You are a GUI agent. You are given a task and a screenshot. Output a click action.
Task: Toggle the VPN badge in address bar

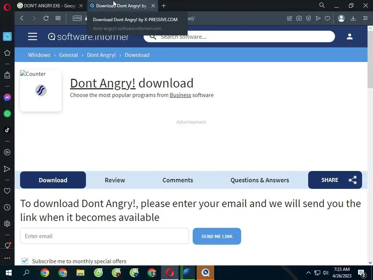pyautogui.click(x=77, y=18)
